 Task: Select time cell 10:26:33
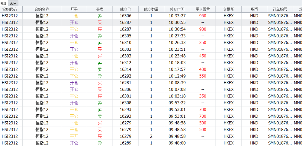click(x=177, y=43)
